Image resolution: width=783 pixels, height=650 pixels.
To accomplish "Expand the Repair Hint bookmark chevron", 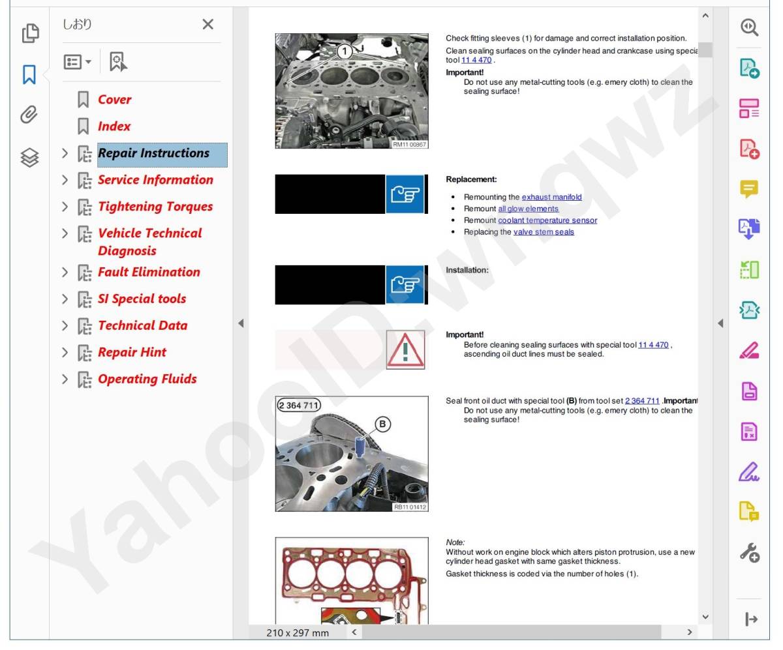I will pos(65,353).
